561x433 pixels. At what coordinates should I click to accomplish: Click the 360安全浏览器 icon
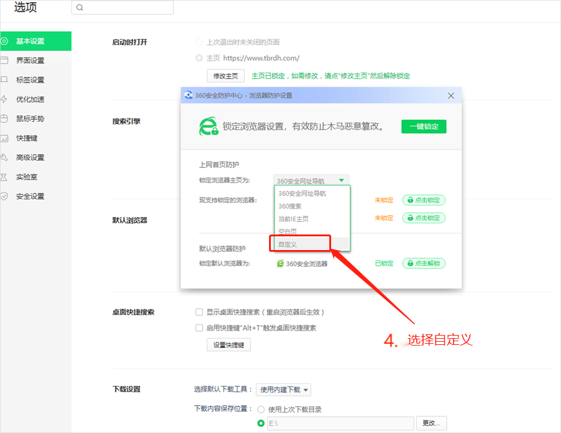point(280,264)
